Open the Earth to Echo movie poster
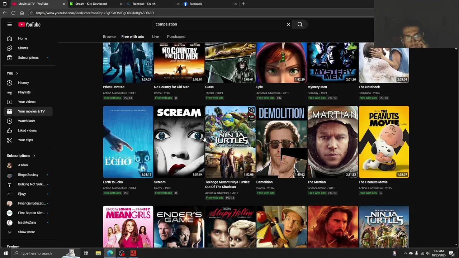 [128, 142]
